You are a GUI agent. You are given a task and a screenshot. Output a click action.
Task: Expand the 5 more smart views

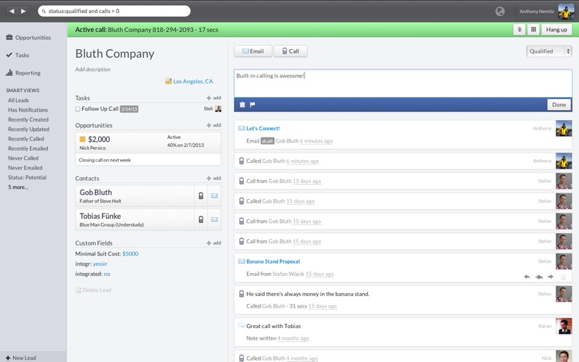click(x=18, y=188)
